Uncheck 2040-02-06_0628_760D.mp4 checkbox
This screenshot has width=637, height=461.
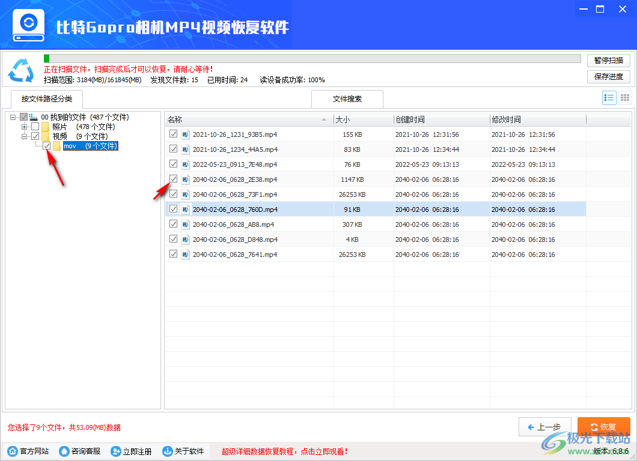tap(174, 208)
